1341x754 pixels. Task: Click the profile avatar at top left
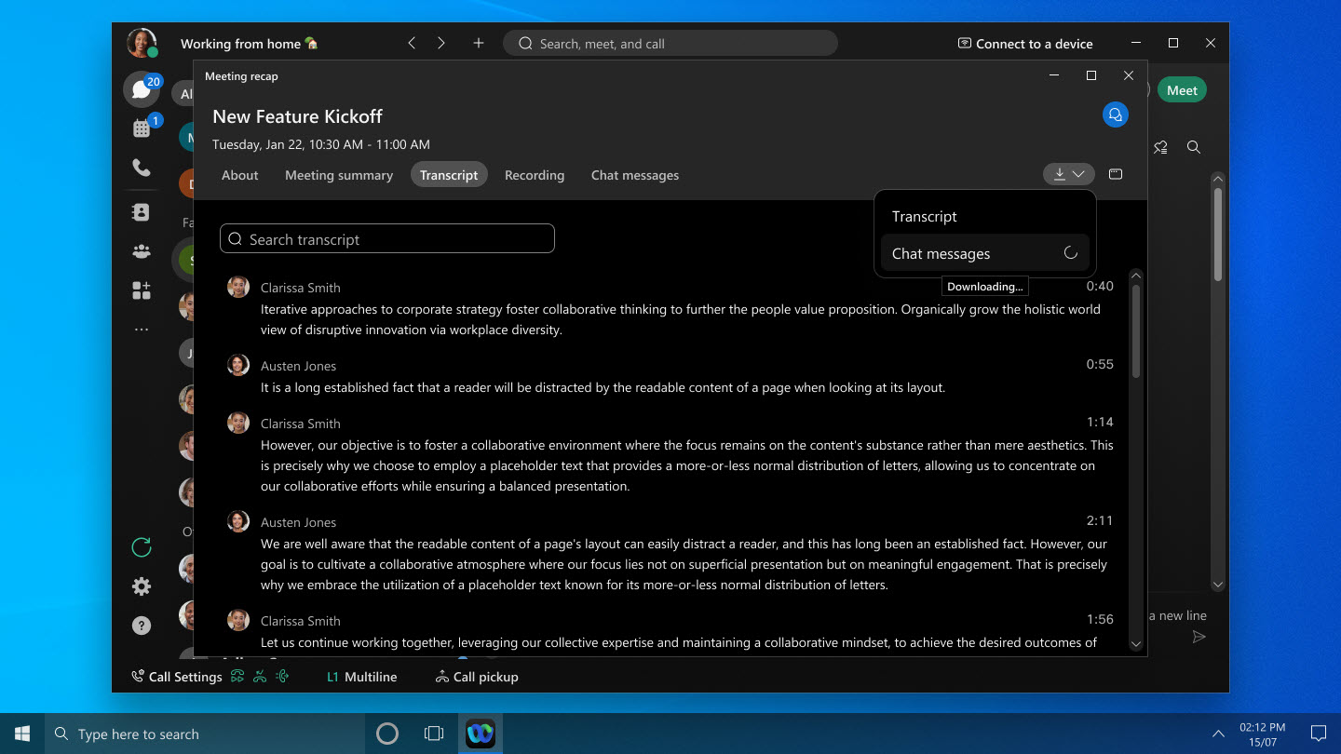point(142,43)
